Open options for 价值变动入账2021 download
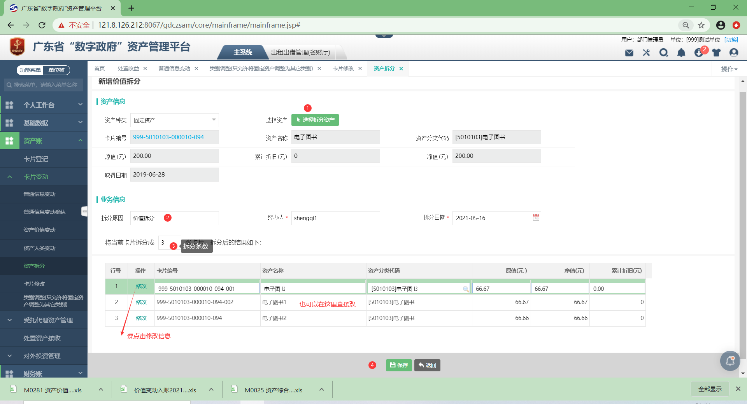 click(211, 389)
